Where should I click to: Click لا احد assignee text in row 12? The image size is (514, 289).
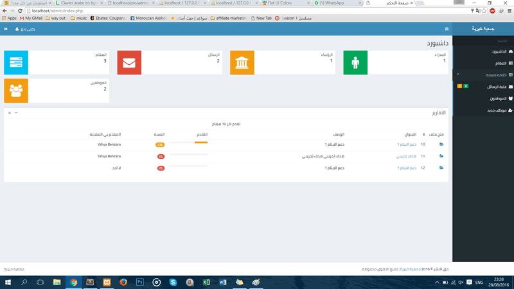point(116,168)
